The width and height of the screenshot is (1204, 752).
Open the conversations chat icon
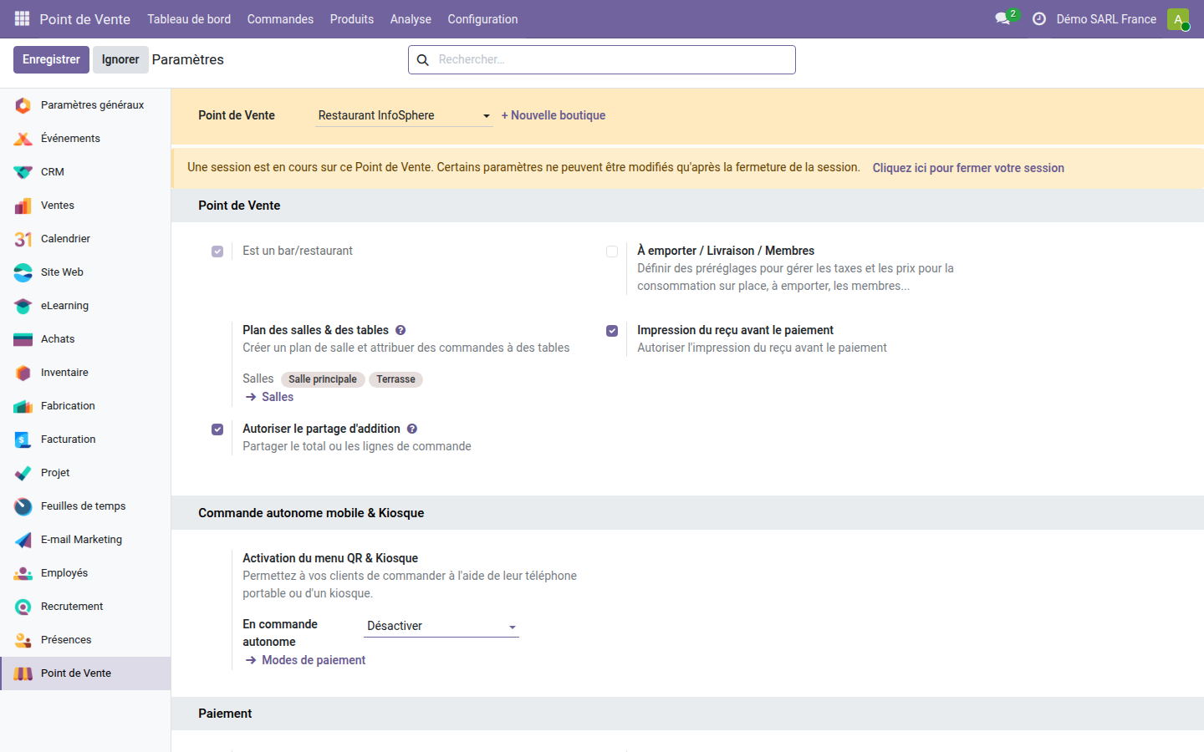tap(1002, 18)
